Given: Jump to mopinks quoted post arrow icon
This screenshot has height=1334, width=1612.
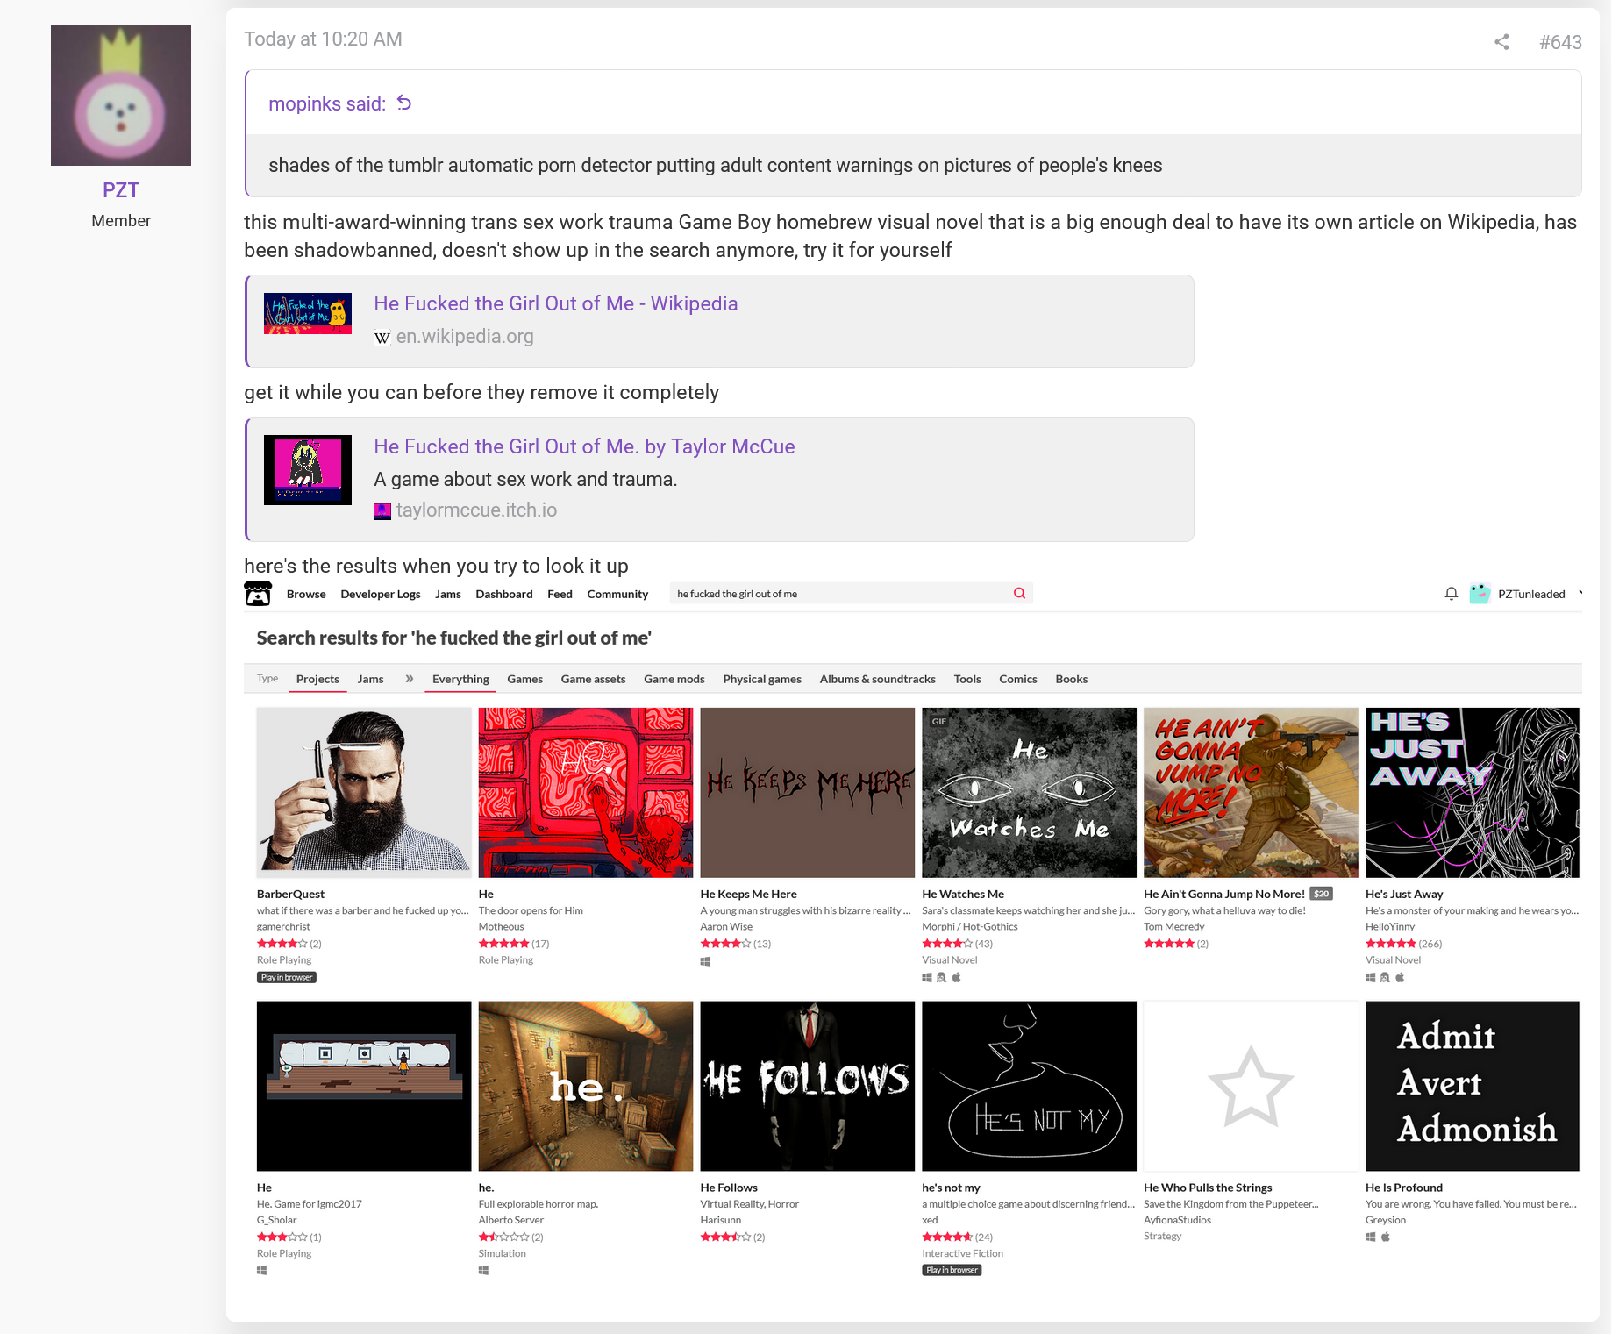Looking at the screenshot, I should (x=404, y=103).
